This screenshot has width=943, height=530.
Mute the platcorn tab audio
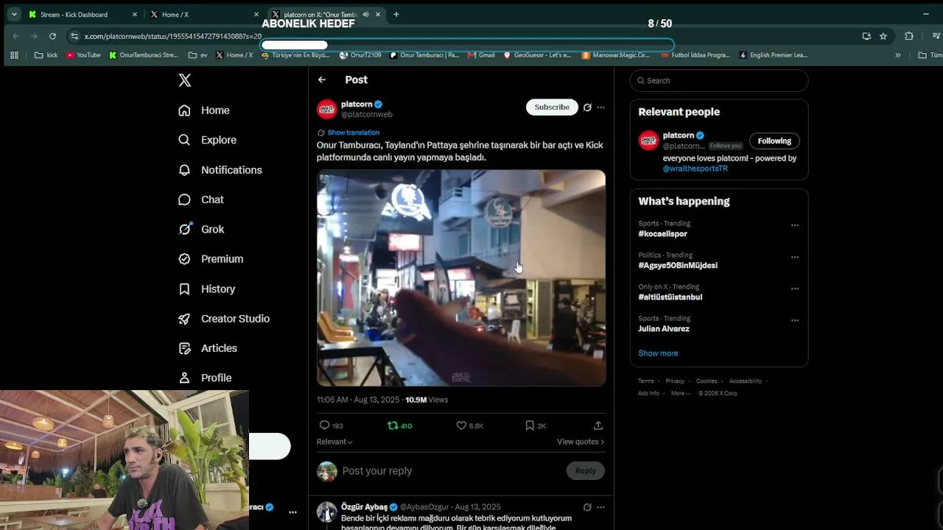click(x=365, y=15)
